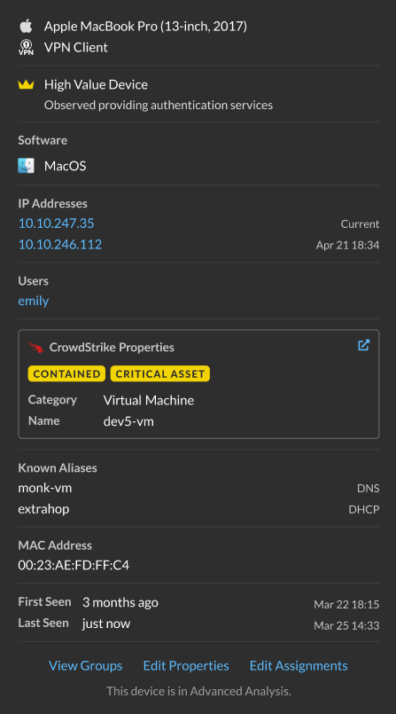Click the Known Aliases section heading
Viewport: 396px width, 714px height.
58,468
